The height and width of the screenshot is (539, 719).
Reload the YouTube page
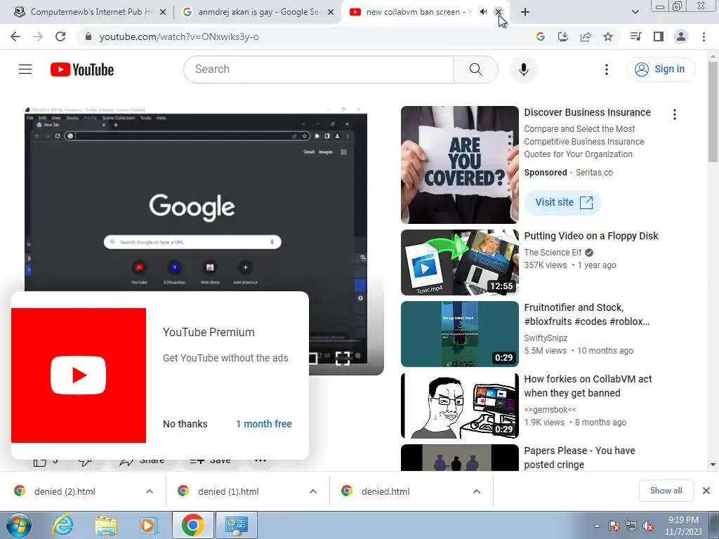pos(60,36)
